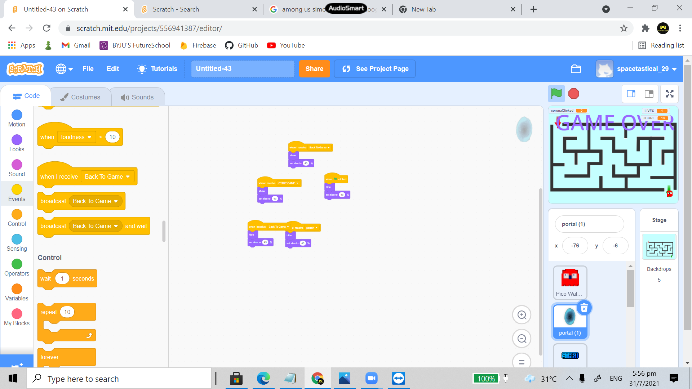Screen dimensions: 692x389
Task: Open the language globe dropdown
Action: [x=64, y=69]
